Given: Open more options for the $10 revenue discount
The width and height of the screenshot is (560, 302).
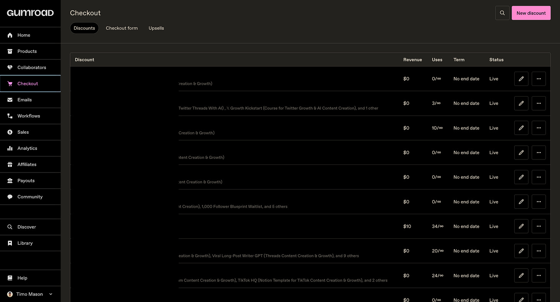Looking at the screenshot, I should [538, 226].
